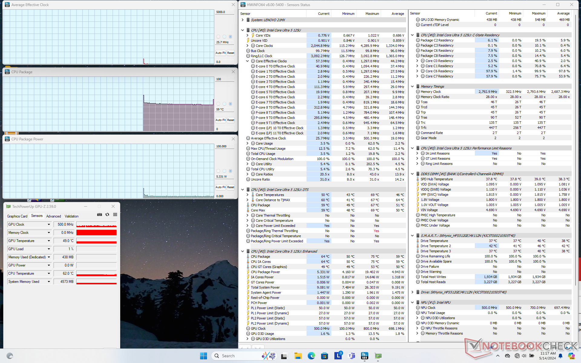Viewport: 581px width, 363px height.
Task: Open the GPU-Z hamburger menu icon
Action: click(x=115, y=214)
